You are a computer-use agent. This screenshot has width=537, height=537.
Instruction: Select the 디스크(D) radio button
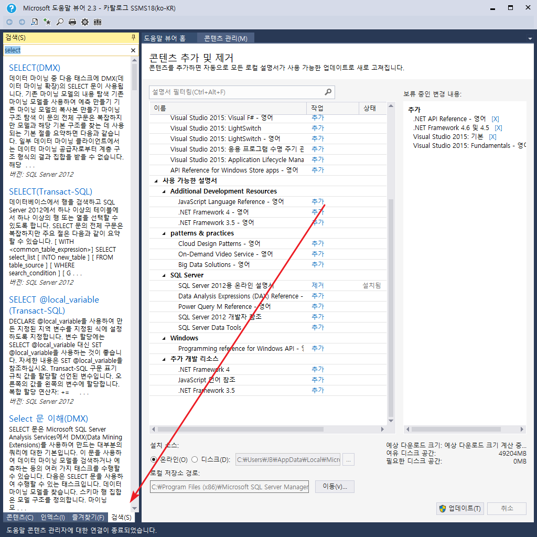click(195, 459)
